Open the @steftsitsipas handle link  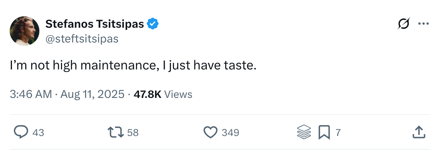tap(81, 39)
